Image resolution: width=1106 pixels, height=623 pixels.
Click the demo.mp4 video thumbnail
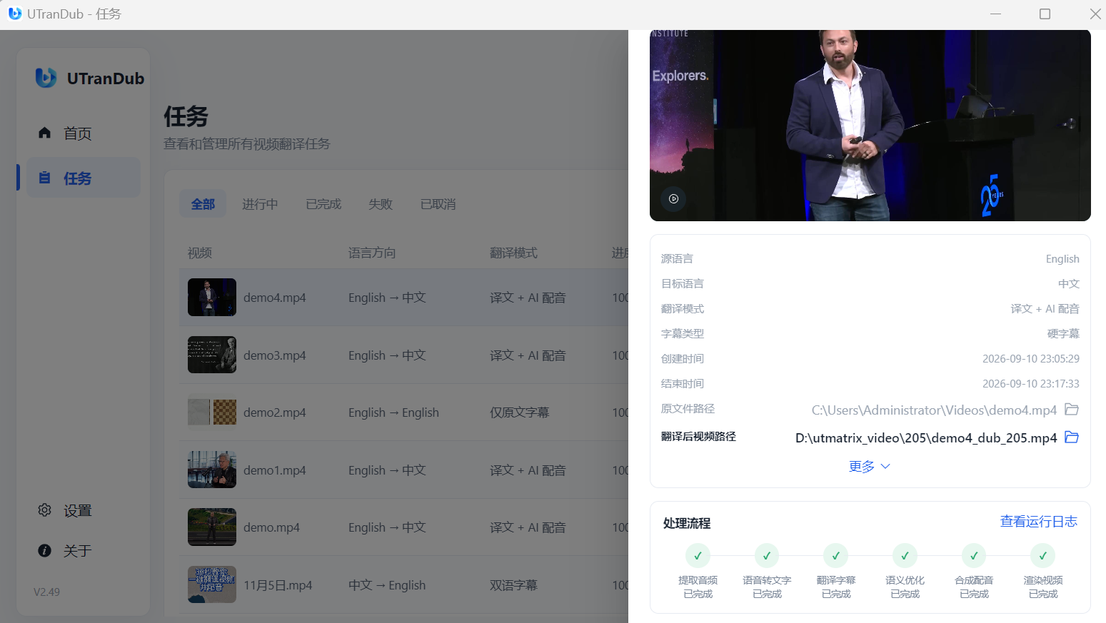pyautogui.click(x=212, y=527)
